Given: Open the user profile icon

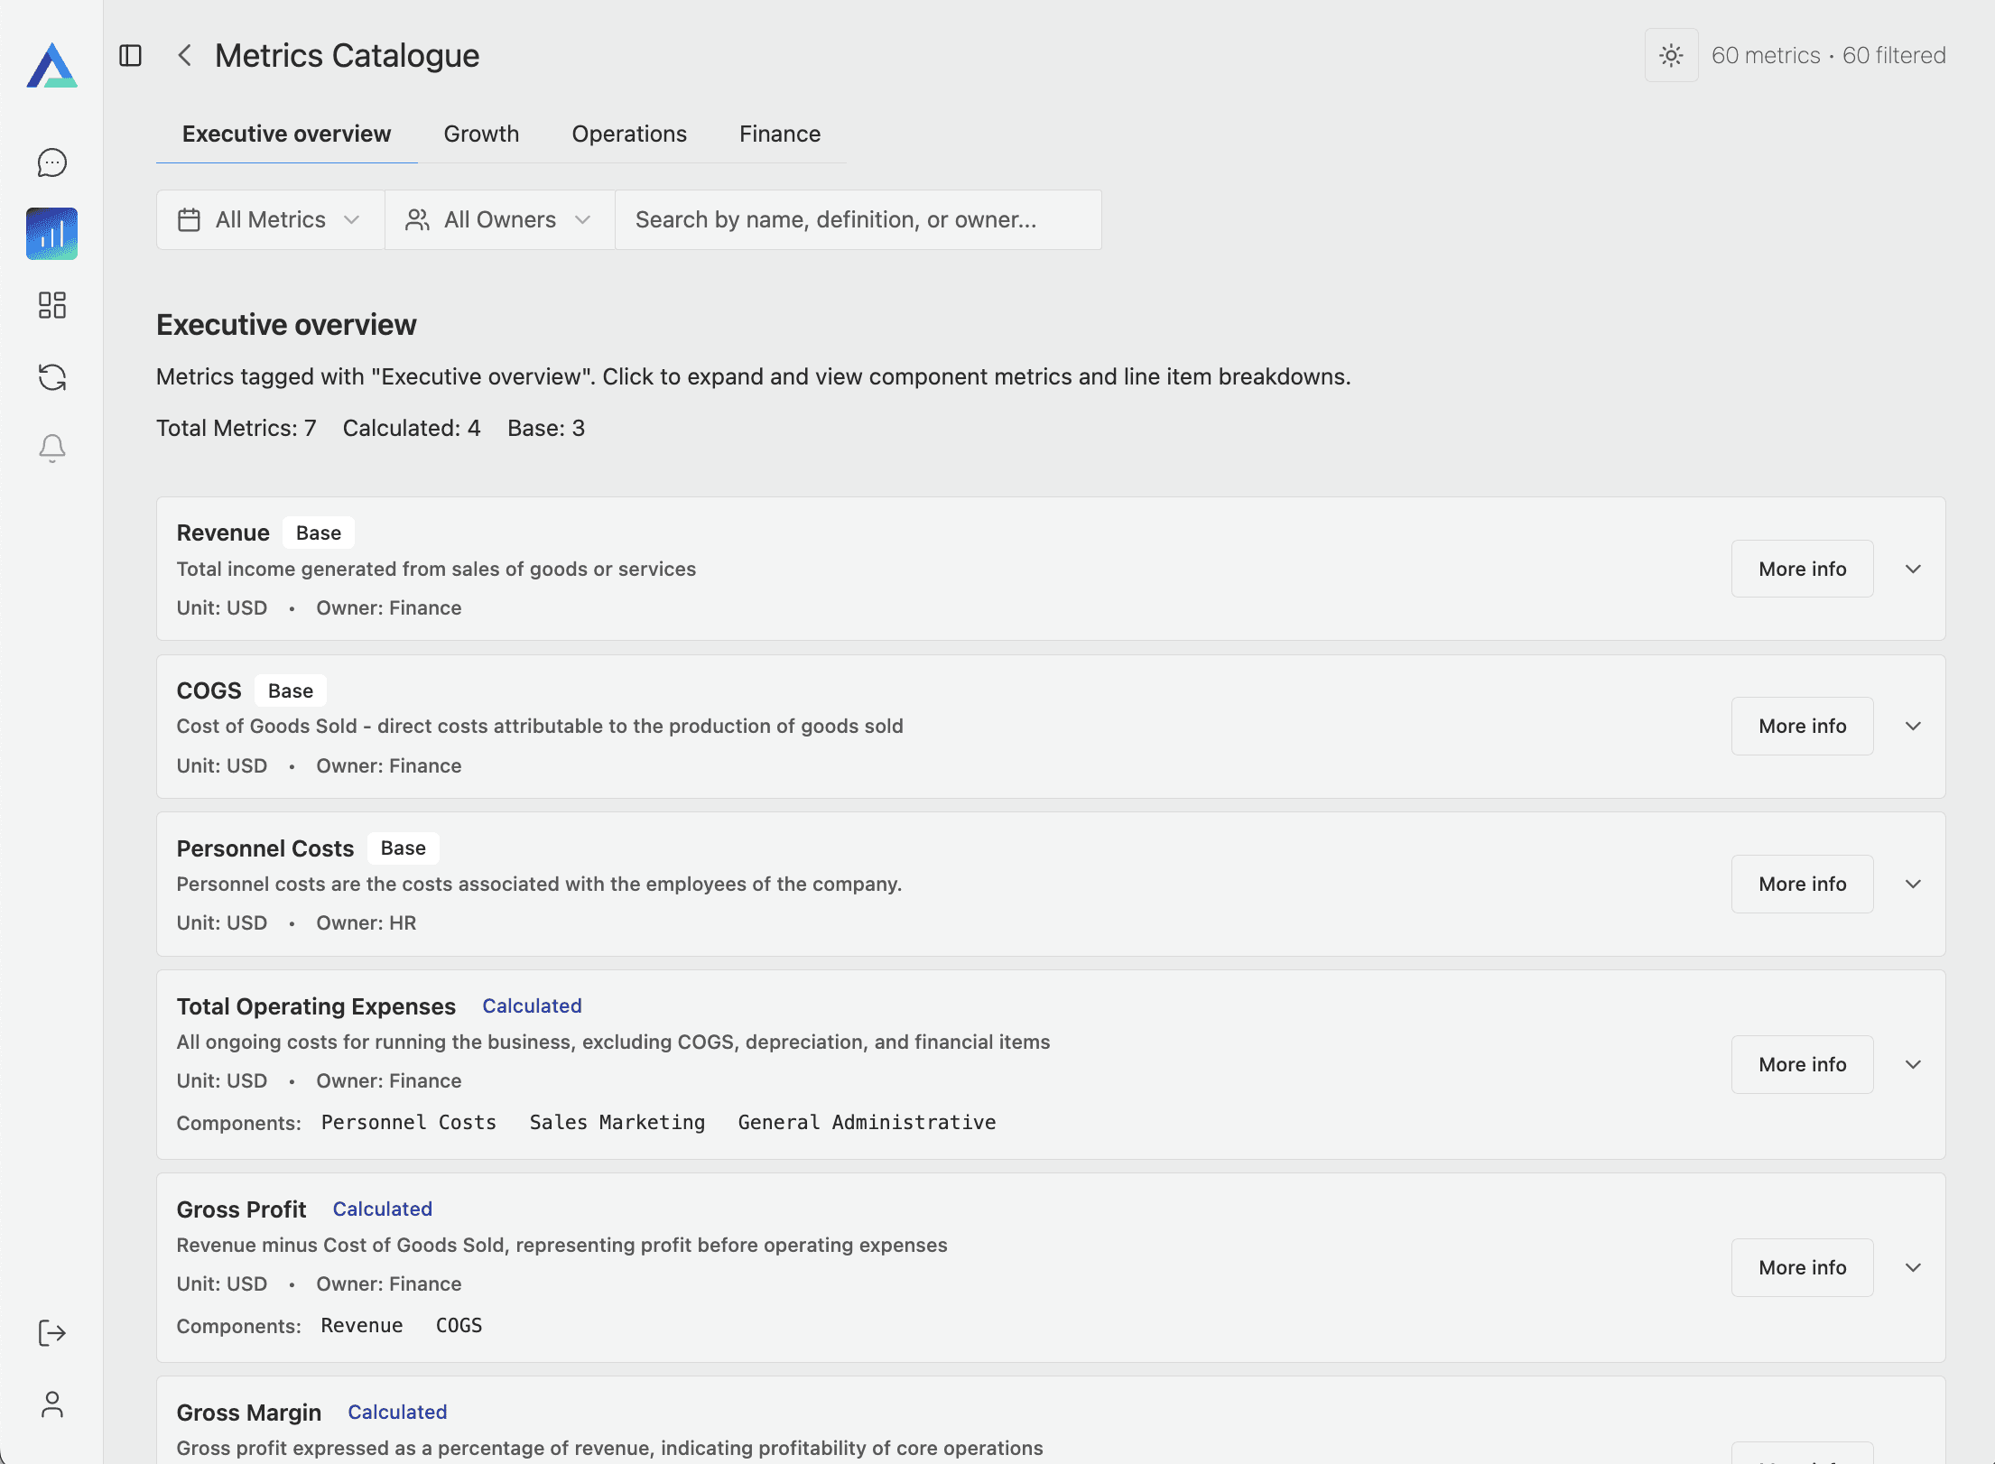Looking at the screenshot, I should (52, 1404).
